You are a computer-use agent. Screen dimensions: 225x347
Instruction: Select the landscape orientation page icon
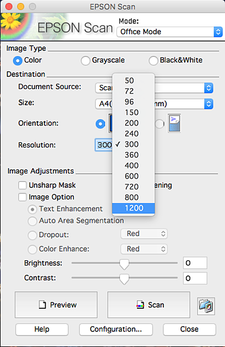pyautogui.click(x=174, y=123)
